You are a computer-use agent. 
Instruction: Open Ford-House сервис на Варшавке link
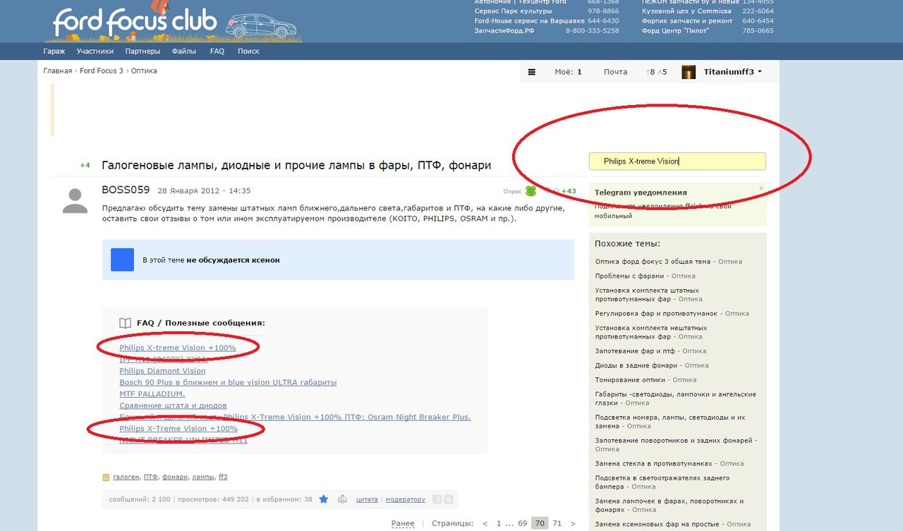click(x=529, y=21)
